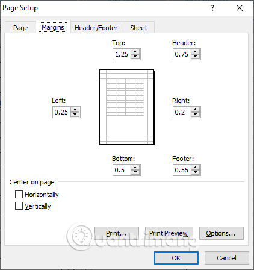Increase the Header margin with up arrow
Image resolution: width=254 pixels, height=270 pixels.
pyautogui.click(x=195, y=52)
